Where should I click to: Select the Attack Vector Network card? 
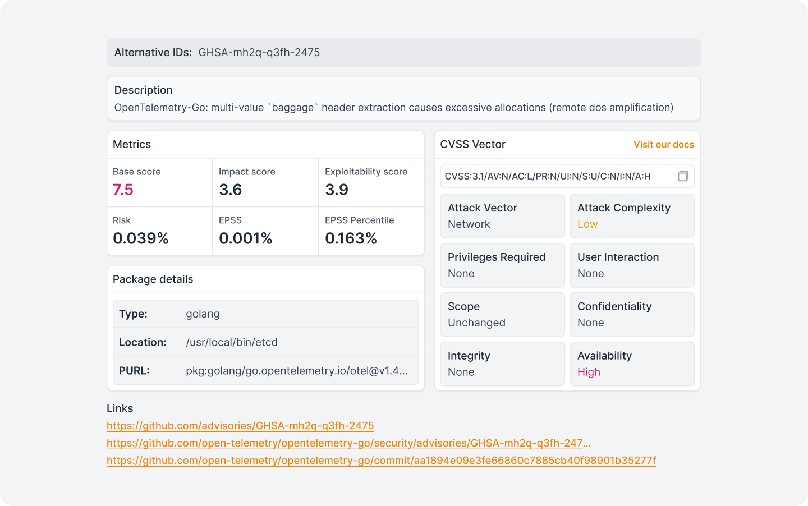coord(502,216)
